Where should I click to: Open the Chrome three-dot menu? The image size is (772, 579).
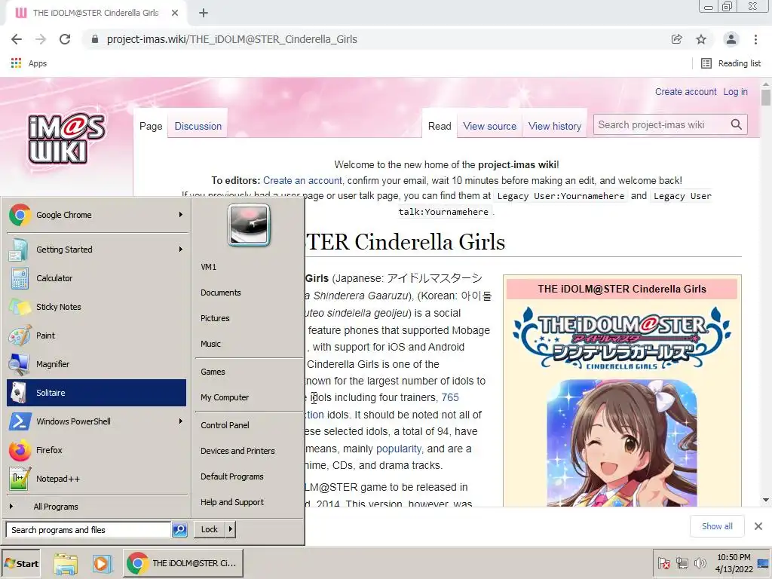[755, 39]
